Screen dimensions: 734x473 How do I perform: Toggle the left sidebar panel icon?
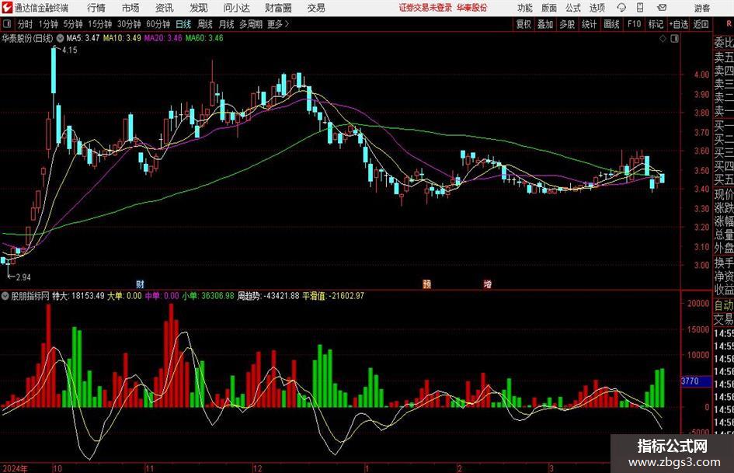pos(7,24)
